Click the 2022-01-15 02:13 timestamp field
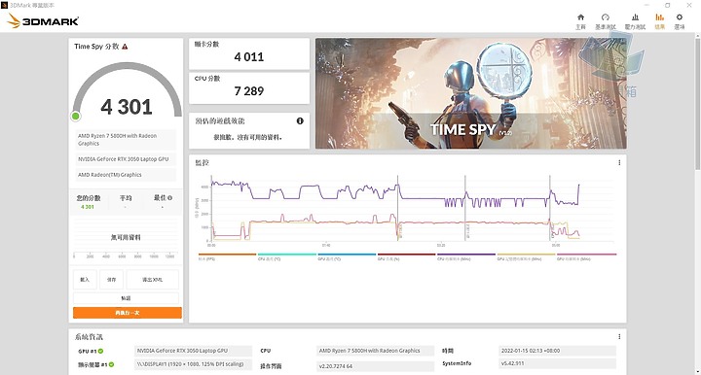The width and height of the screenshot is (701, 375). [557, 351]
